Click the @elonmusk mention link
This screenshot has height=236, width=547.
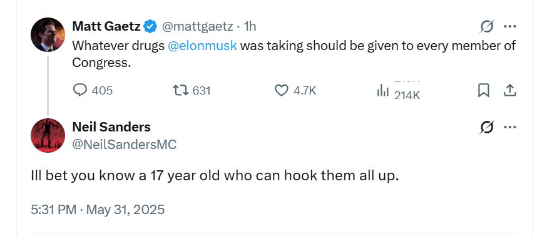tap(202, 46)
